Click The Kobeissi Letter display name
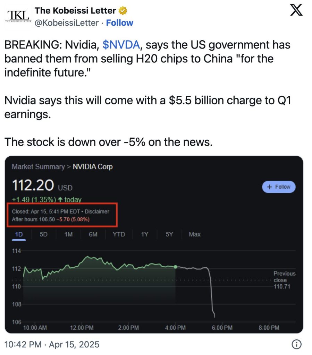This screenshot has height=355, width=312. [x=76, y=11]
